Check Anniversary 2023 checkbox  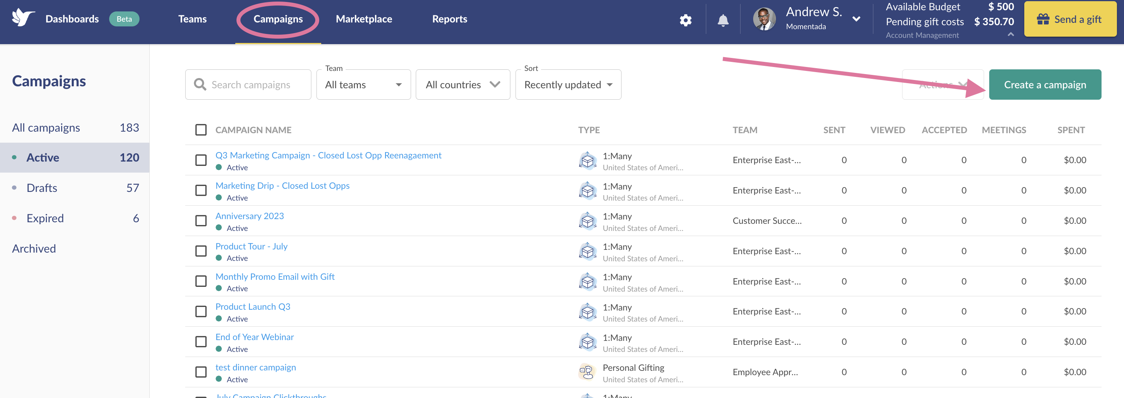click(x=201, y=221)
